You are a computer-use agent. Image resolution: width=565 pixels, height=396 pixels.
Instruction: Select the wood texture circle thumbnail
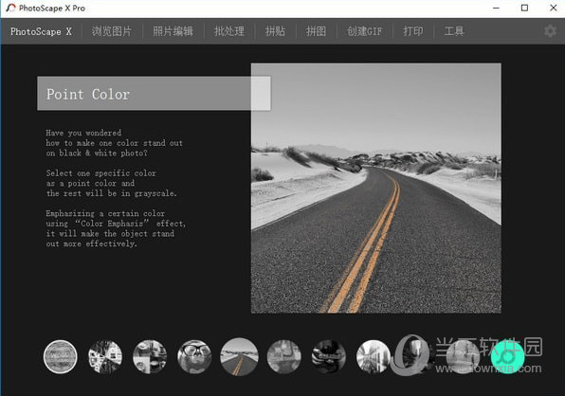[x=60, y=356]
